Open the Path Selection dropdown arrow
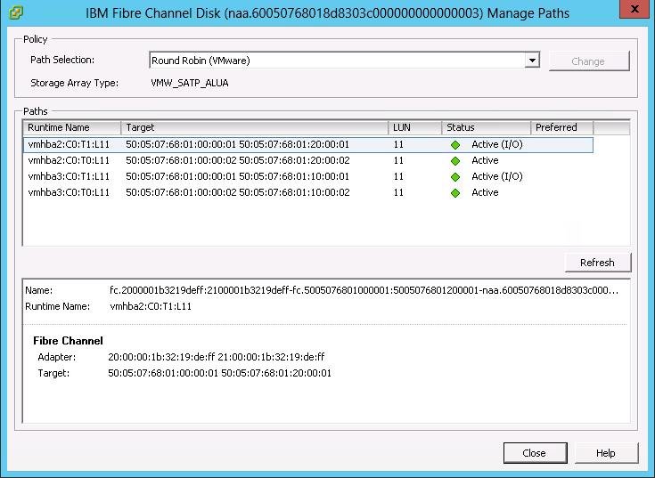The image size is (655, 478). [x=532, y=61]
